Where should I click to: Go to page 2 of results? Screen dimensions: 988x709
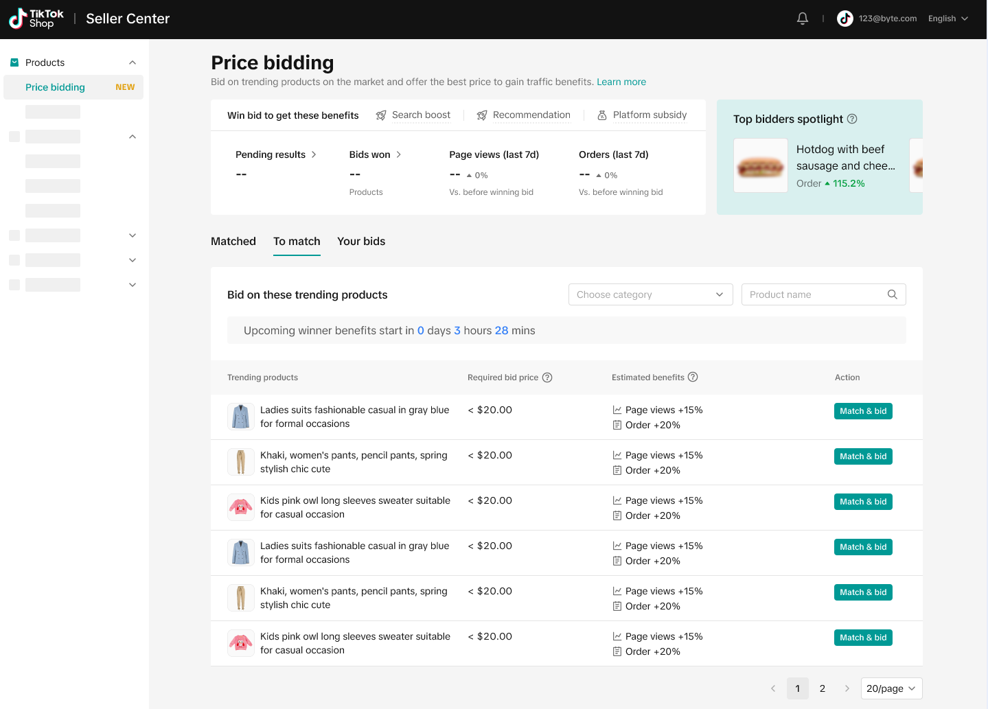pyautogui.click(x=822, y=688)
